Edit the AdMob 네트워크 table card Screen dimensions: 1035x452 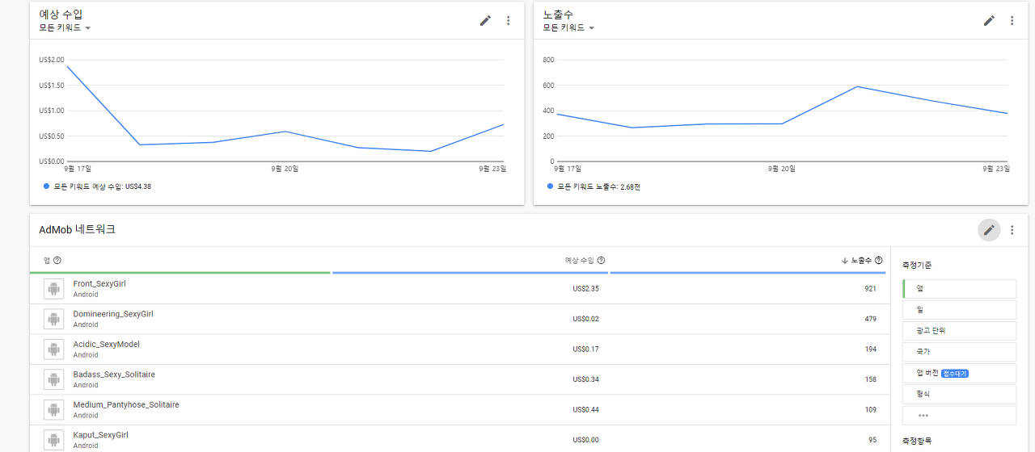[x=989, y=230]
